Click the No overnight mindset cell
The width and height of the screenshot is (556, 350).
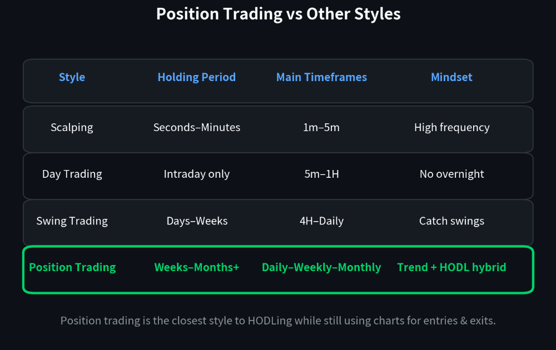(x=451, y=174)
